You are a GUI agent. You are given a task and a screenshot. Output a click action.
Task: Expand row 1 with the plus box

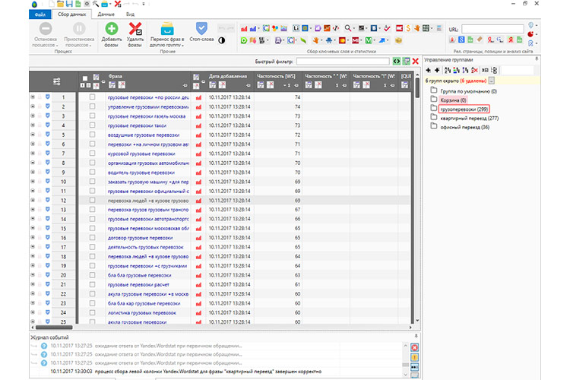point(33,97)
